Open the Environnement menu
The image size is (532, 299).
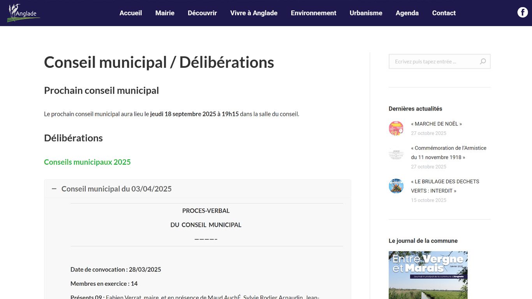313,13
